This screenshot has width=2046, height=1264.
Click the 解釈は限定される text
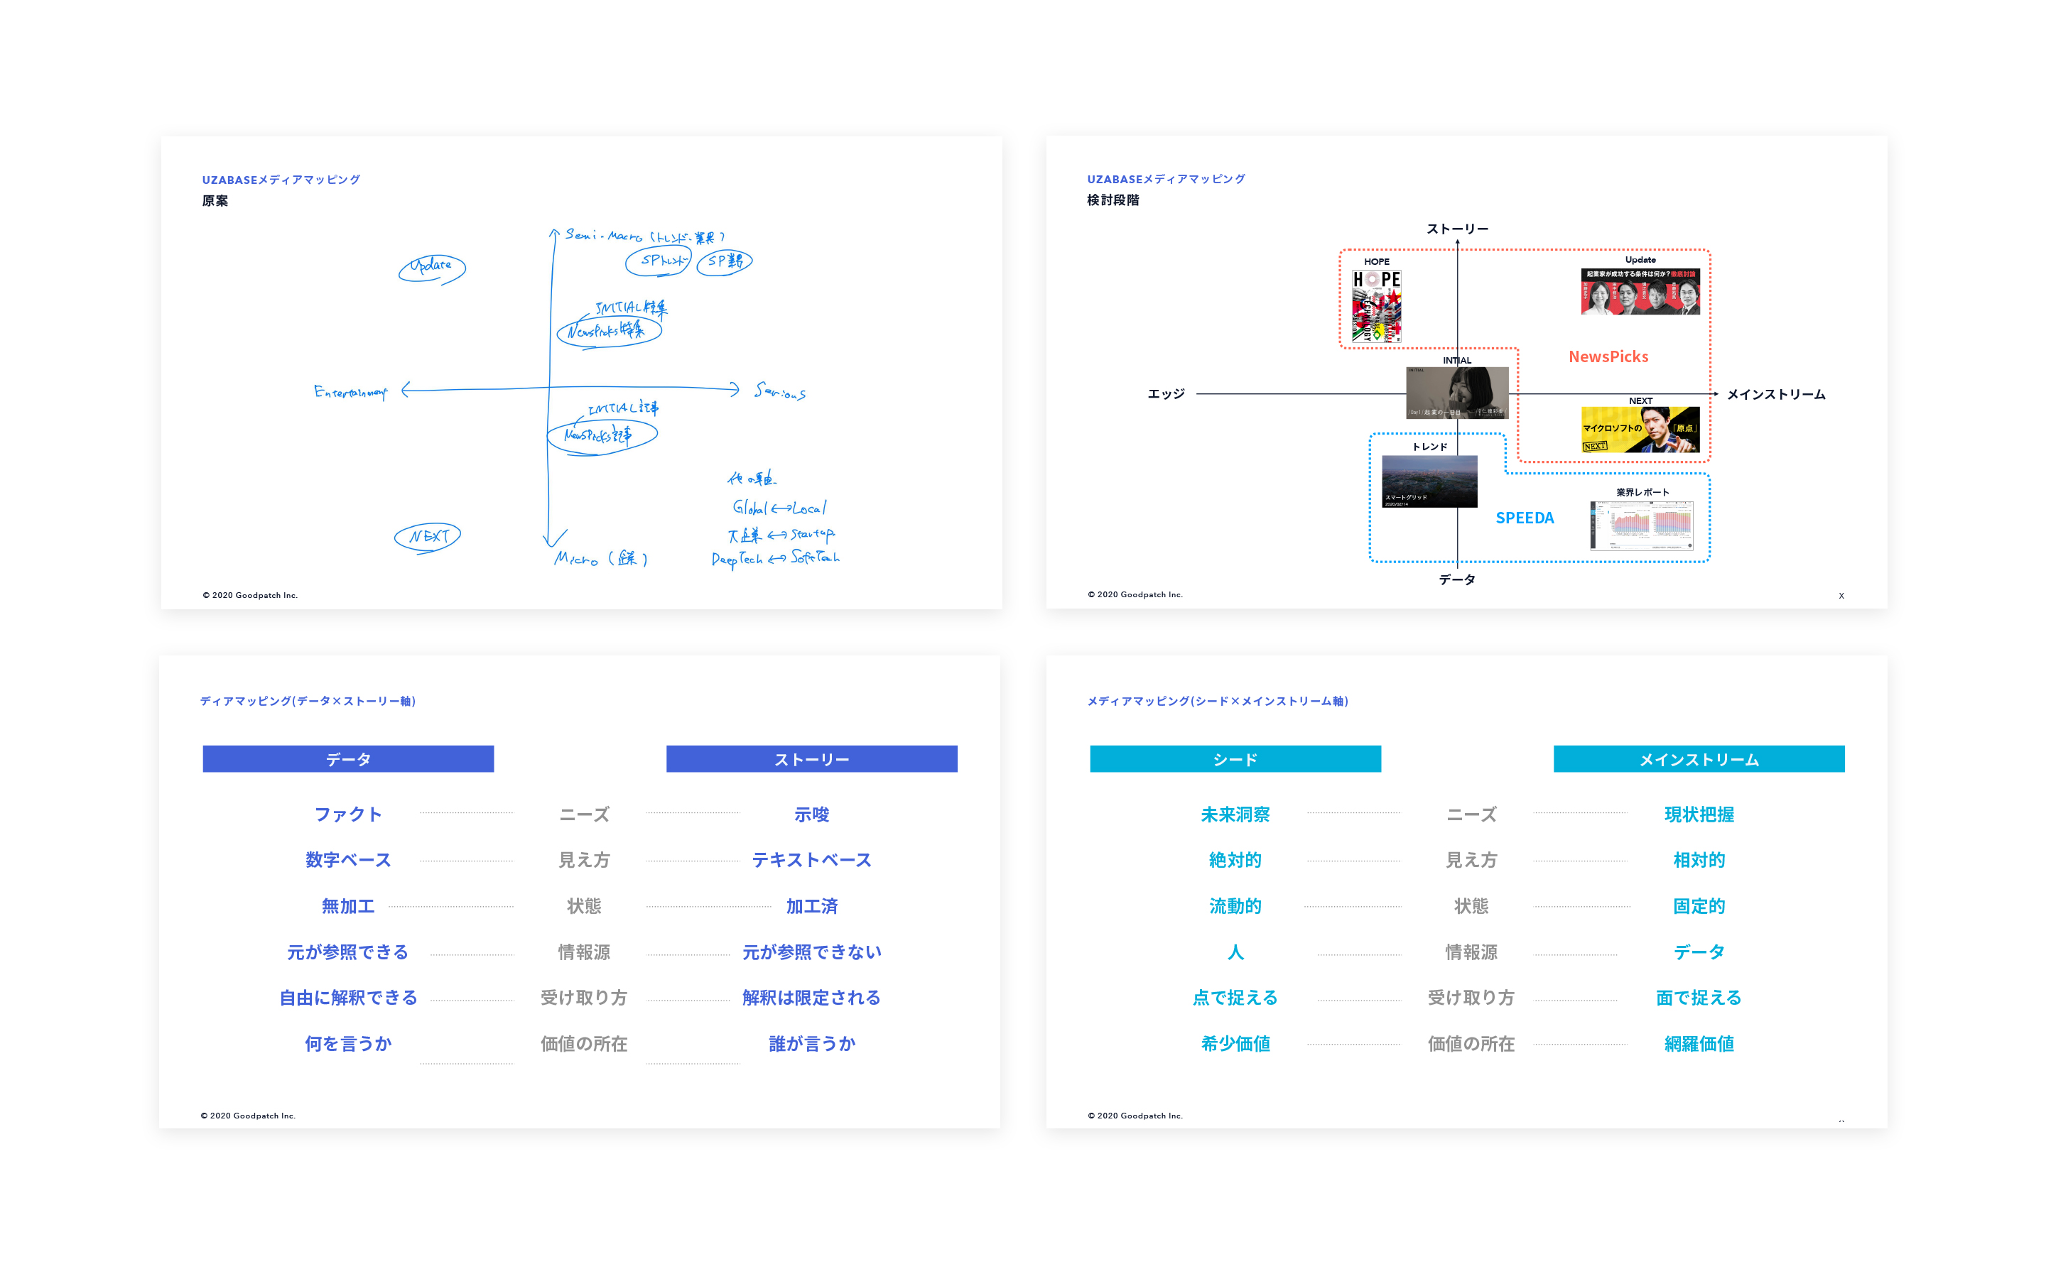pos(811,997)
